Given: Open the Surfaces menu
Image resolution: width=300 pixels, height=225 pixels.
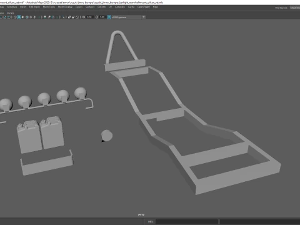Looking at the screenshot, I should (x=90, y=7).
